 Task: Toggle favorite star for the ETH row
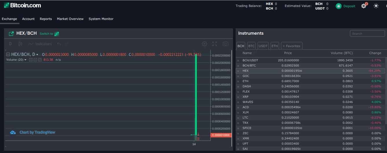click(x=238, y=82)
